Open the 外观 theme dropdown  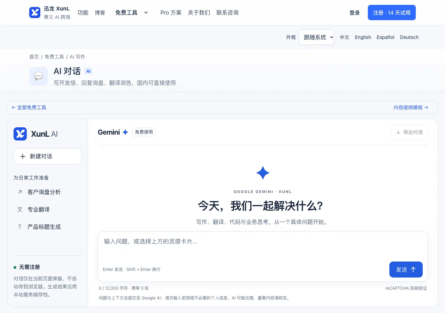click(316, 37)
